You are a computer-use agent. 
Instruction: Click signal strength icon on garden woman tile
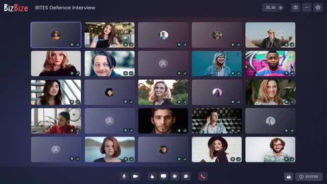click(184, 102)
